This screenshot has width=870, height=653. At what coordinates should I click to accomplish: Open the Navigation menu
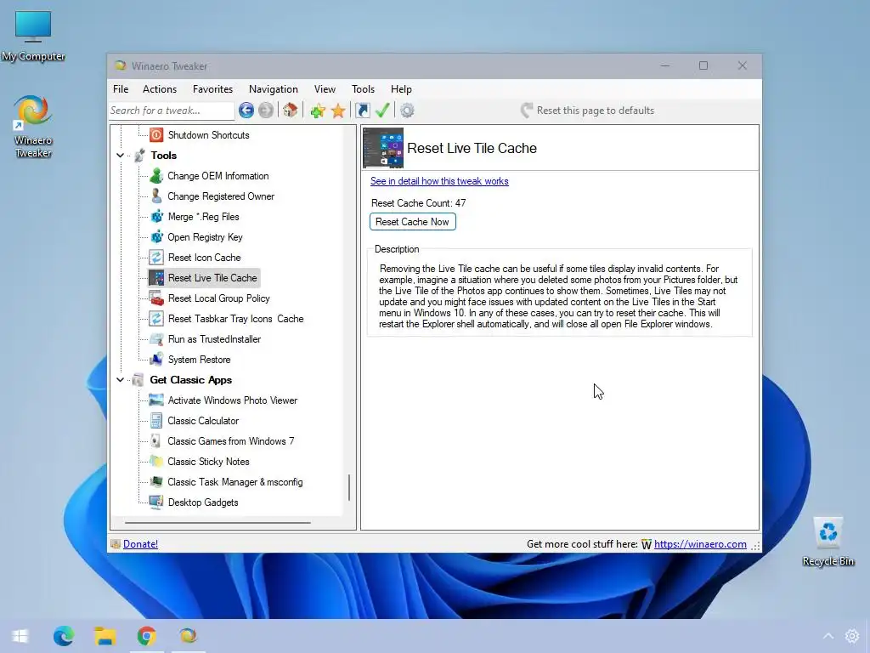pos(273,88)
